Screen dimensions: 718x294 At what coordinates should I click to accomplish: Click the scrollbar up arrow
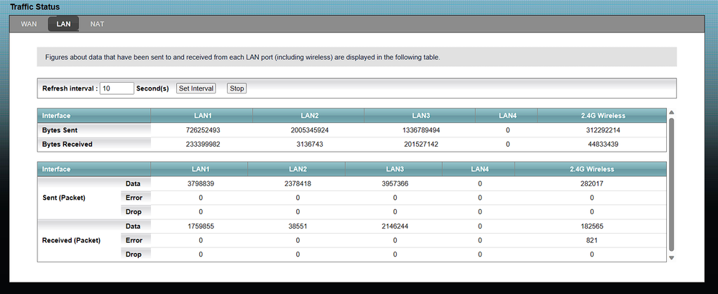pyautogui.click(x=671, y=113)
